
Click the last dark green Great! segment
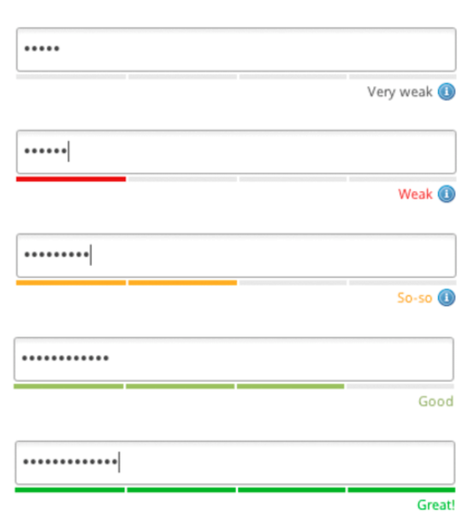[x=401, y=490]
